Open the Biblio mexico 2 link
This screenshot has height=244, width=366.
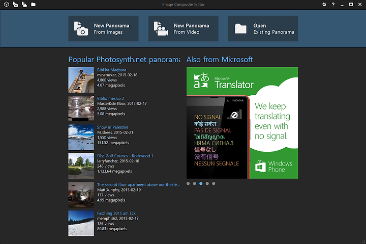[x=111, y=98]
